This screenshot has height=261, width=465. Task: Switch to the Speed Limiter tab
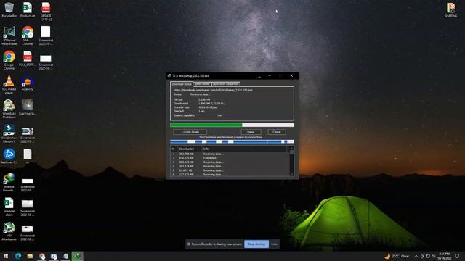202,84
